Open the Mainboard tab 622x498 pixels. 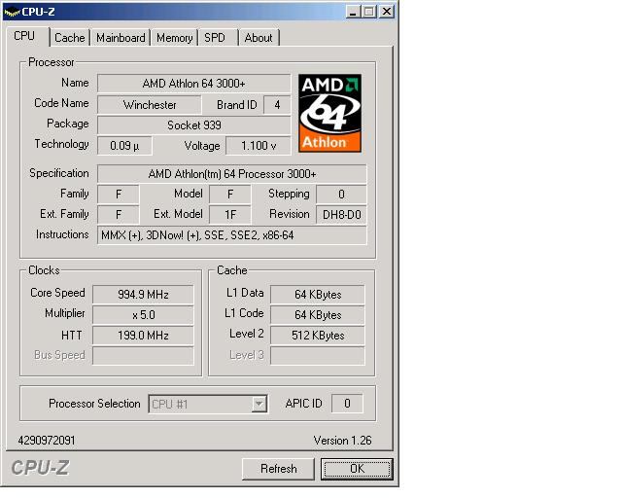(x=121, y=38)
